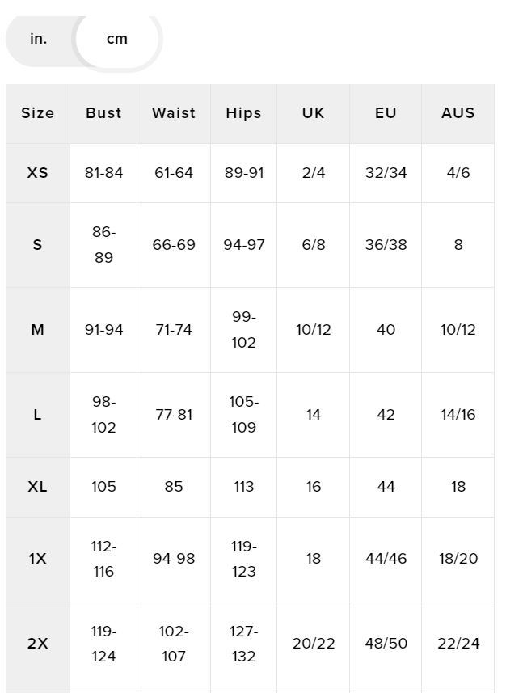The width and height of the screenshot is (506, 693).
Task: Click the Waist column header
Action: 174,113
